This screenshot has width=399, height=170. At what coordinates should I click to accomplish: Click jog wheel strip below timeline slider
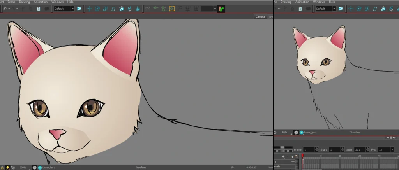(283, 151)
